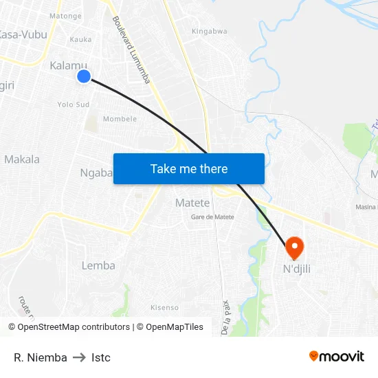Click the Istc destination label
This screenshot has height=378, width=378.
101,357
